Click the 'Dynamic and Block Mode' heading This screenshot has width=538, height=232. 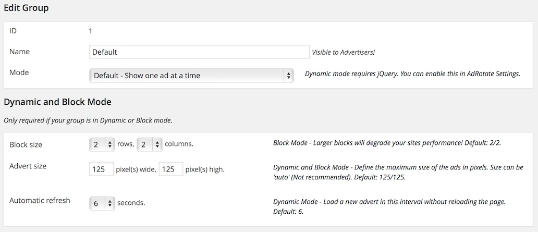click(57, 102)
